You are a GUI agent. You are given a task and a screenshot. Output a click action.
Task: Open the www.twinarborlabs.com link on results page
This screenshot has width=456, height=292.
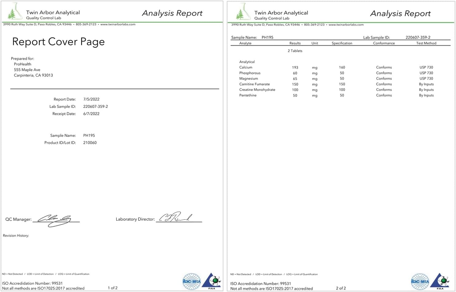[x=346, y=25]
